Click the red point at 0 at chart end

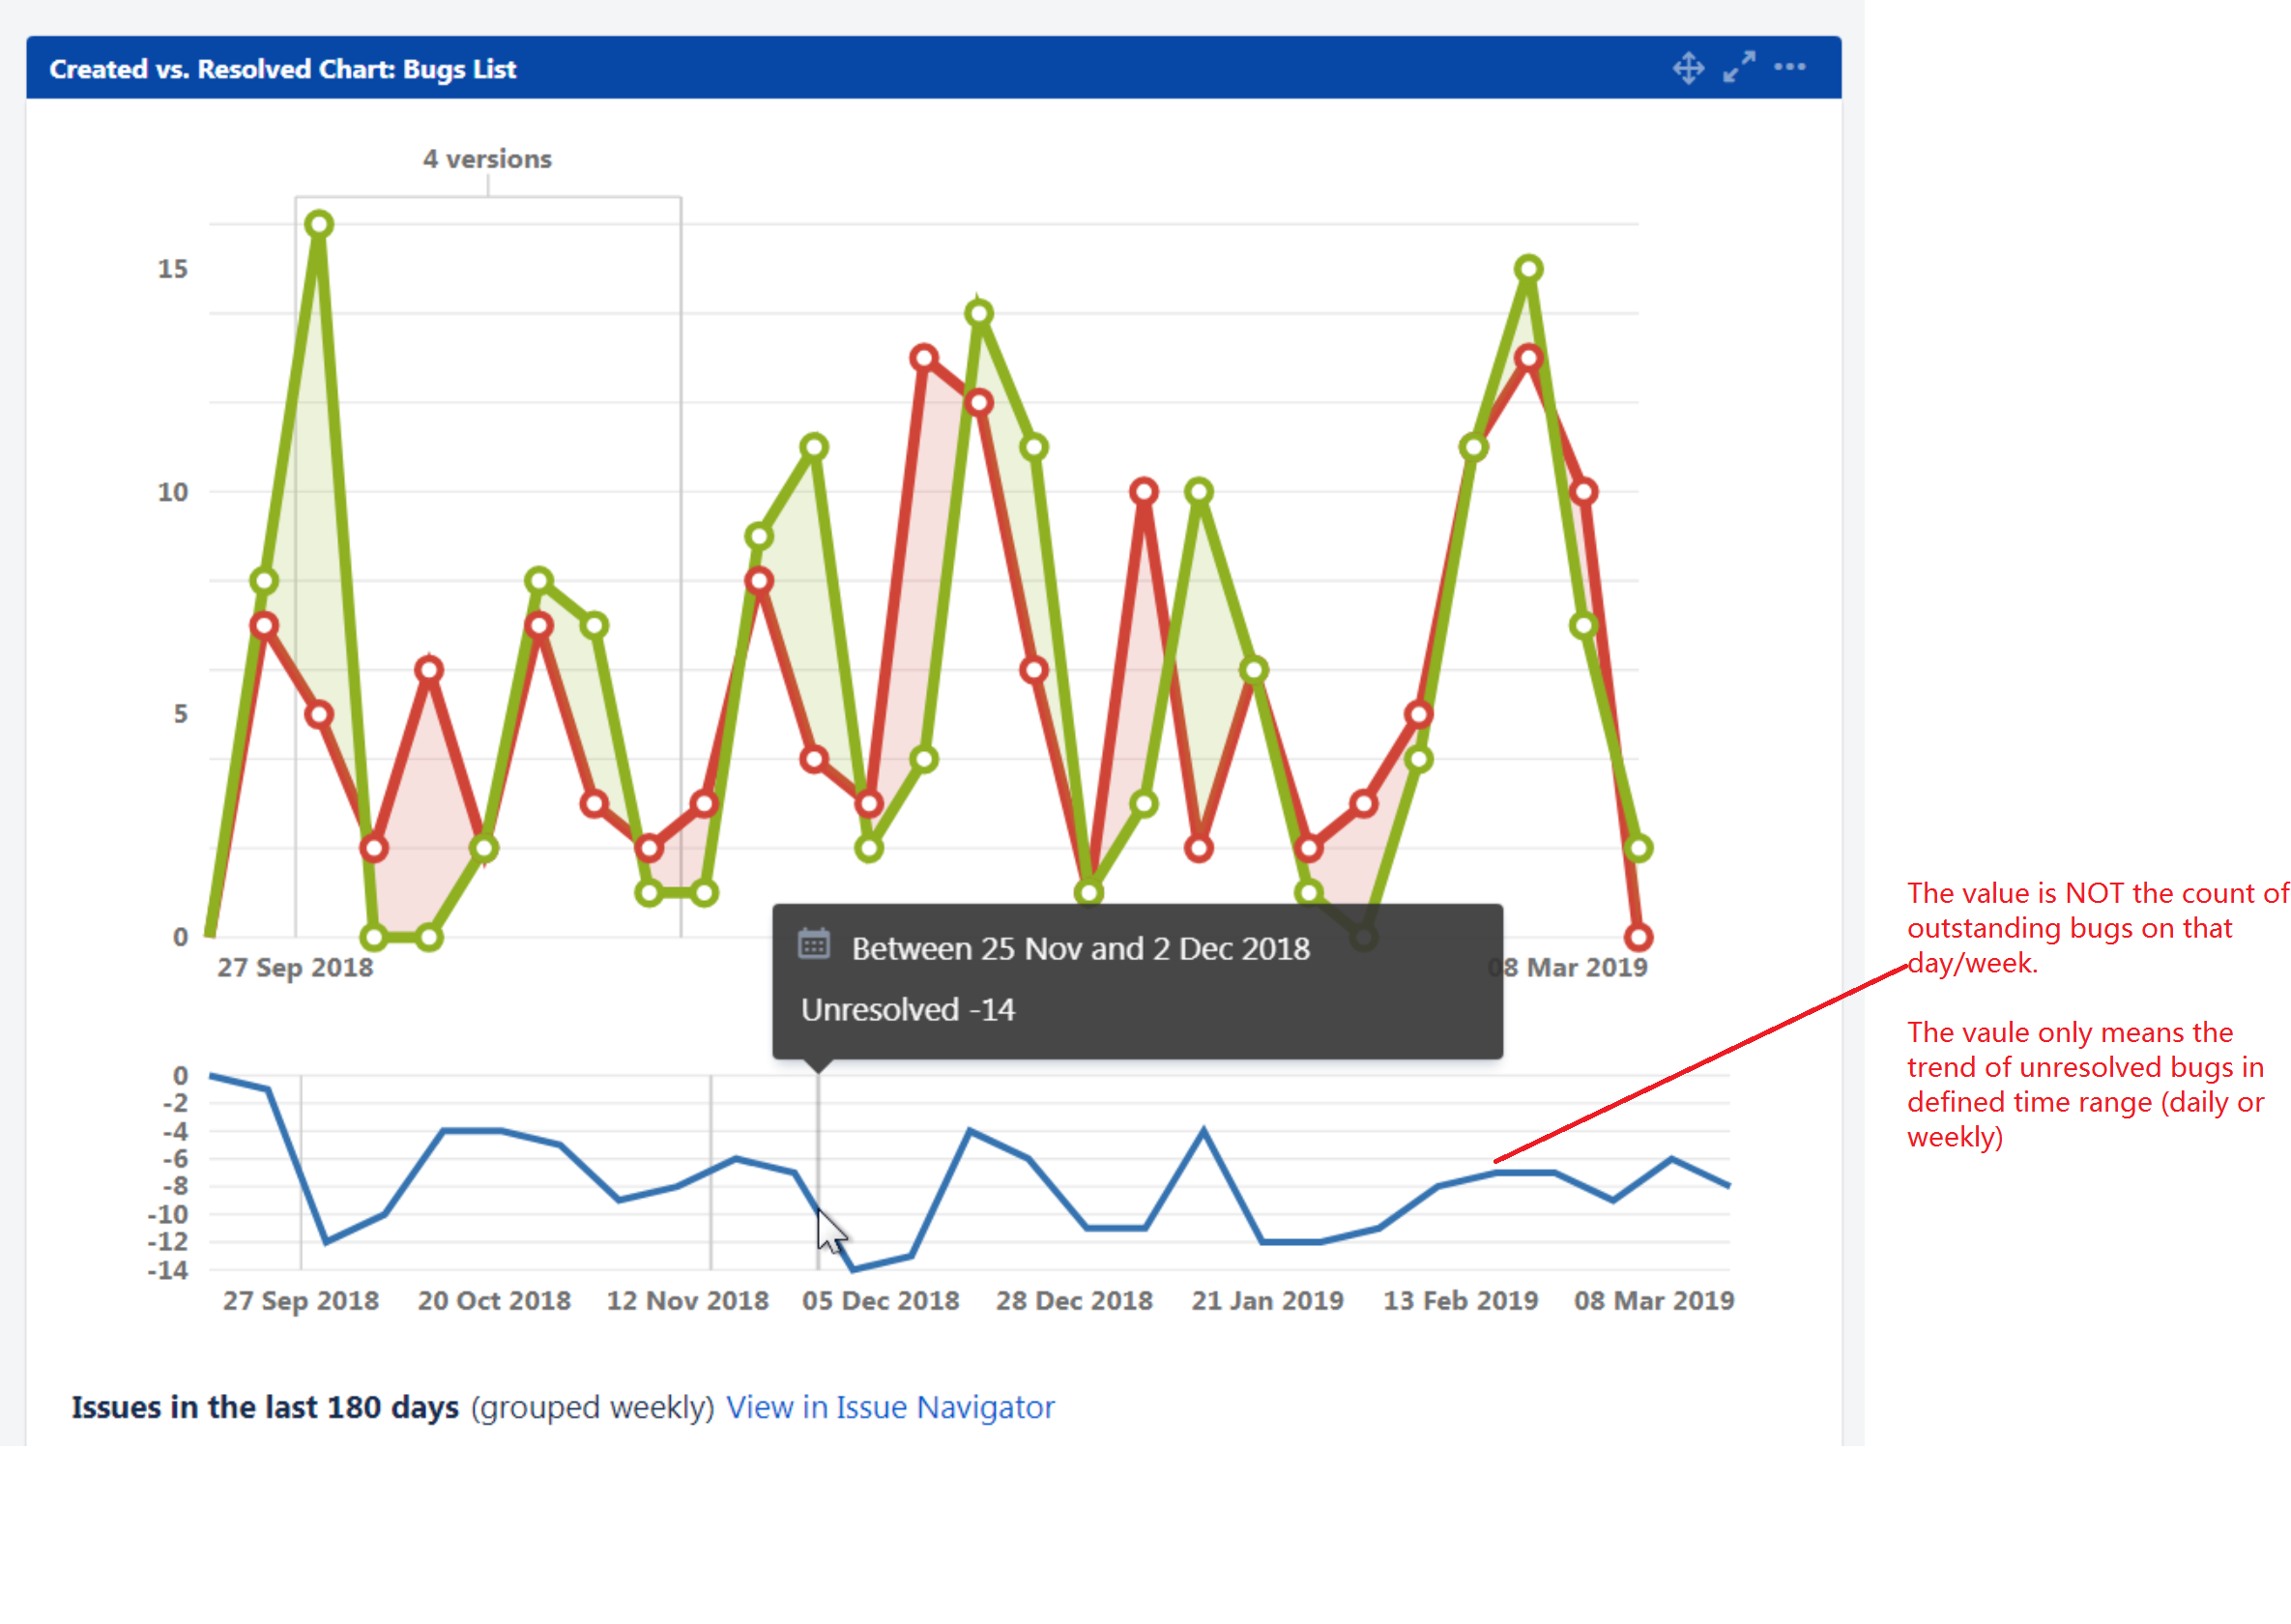1638,938
